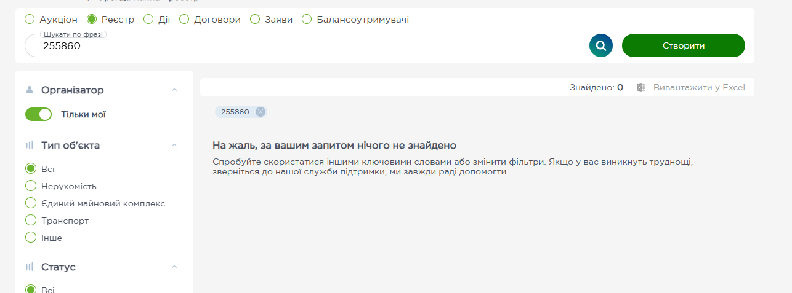Select the Реєстр radio option

(x=92, y=20)
